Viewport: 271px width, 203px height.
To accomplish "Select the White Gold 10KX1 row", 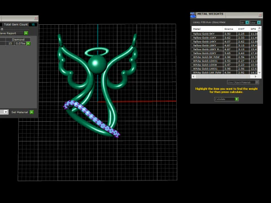I will tap(225, 61).
